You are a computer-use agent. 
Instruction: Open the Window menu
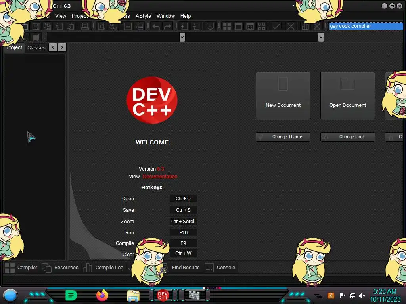pyautogui.click(x=166, y=16)
